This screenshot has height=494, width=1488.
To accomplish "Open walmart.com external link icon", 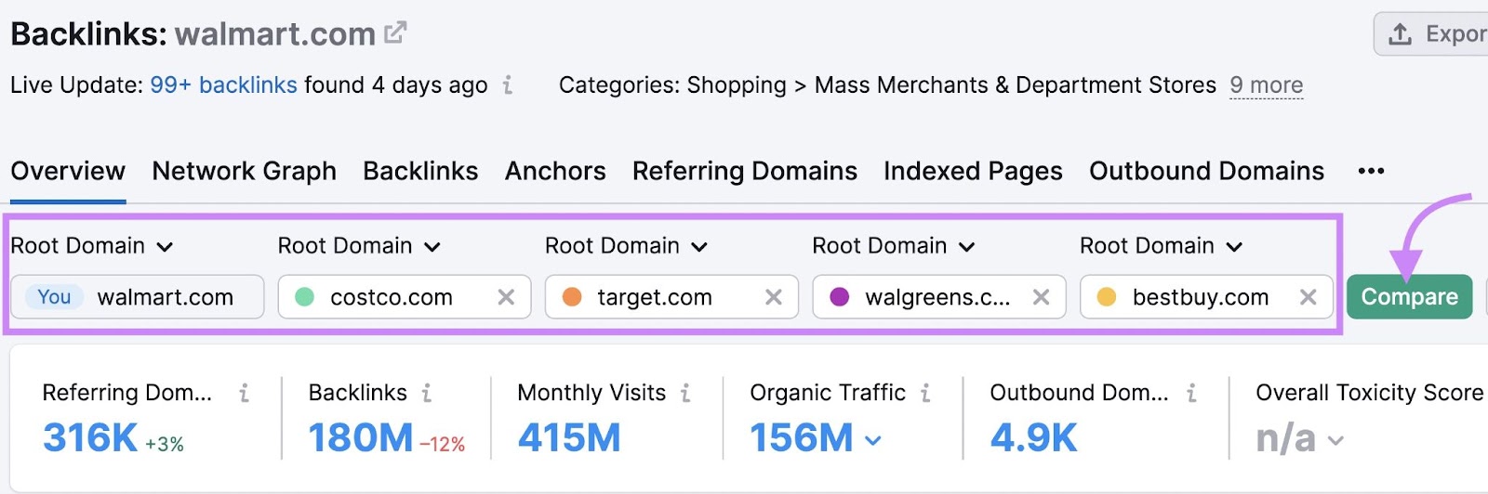I will click(x=395, y=33).
